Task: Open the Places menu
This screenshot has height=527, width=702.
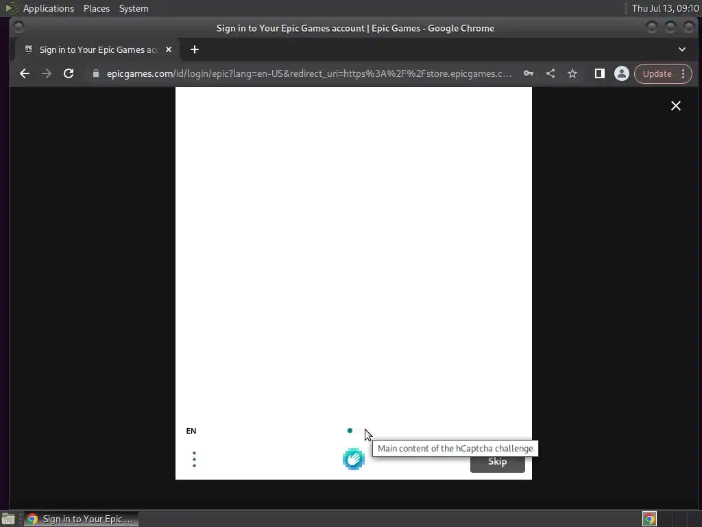Action: coord(96,8)
